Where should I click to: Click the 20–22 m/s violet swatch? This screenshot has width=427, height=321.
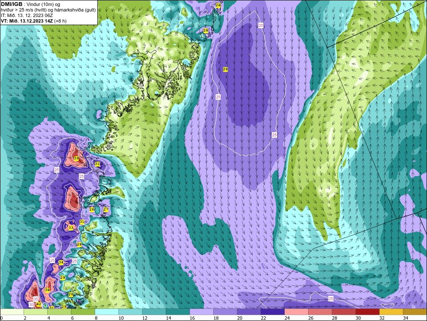pyautogui.click(x=249, y=312)
